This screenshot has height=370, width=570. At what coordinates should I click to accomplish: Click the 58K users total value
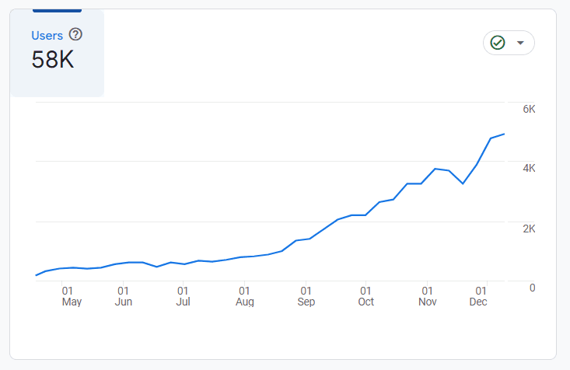coord(53,60)
